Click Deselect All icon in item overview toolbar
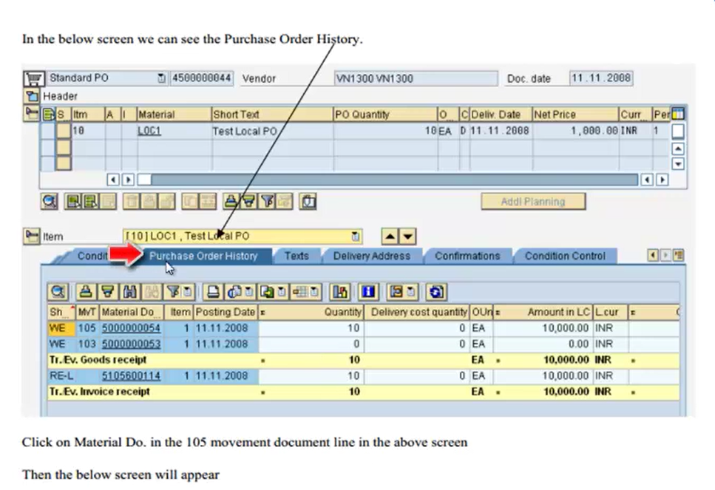Viewport: 715px width, 490px height. point(91,201)
